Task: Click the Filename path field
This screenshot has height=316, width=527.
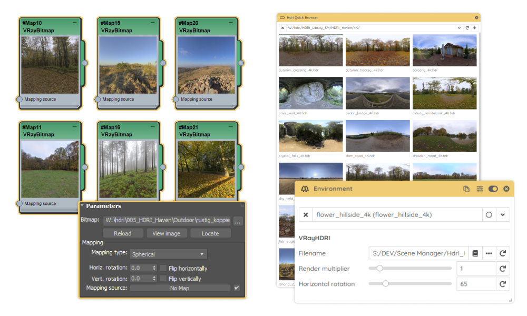Action: tap(418, 253)
